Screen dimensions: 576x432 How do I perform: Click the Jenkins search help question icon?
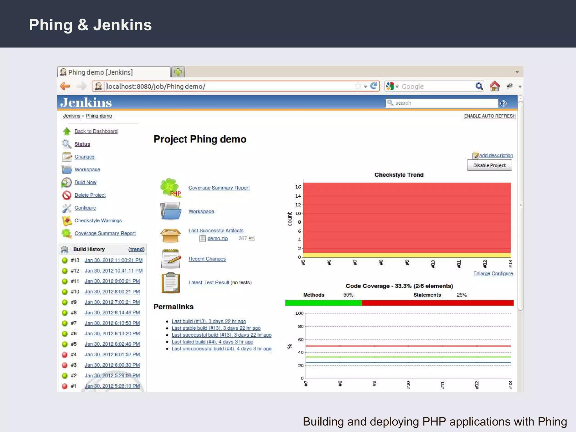[x=503, y=103]
